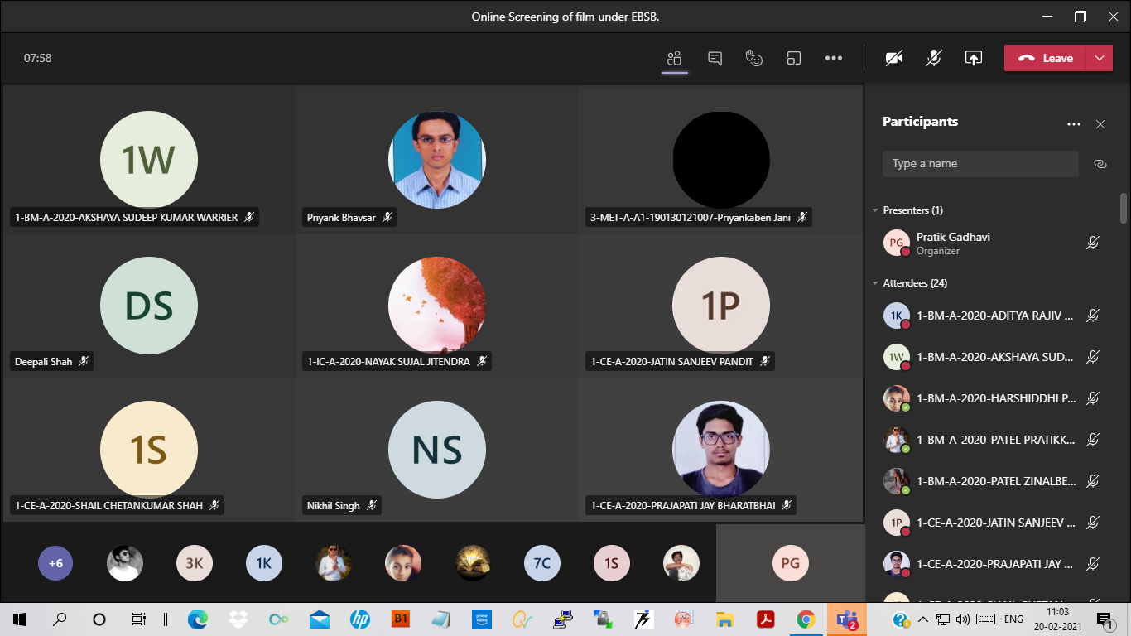Screen dimensions: 1131x636
Task: Select attendee 1-BM-A-2020-HARSHIDDHI
Action: 992,398
